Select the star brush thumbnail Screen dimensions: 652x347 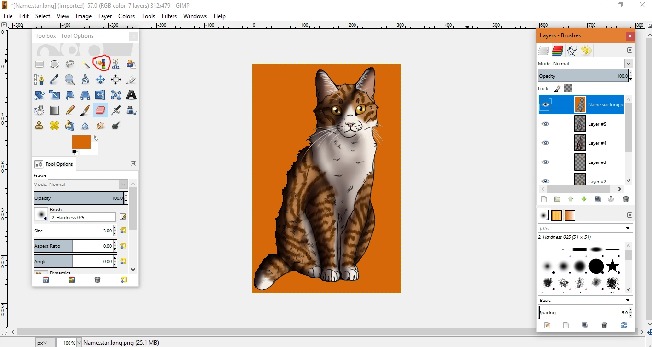pos(612,266)
